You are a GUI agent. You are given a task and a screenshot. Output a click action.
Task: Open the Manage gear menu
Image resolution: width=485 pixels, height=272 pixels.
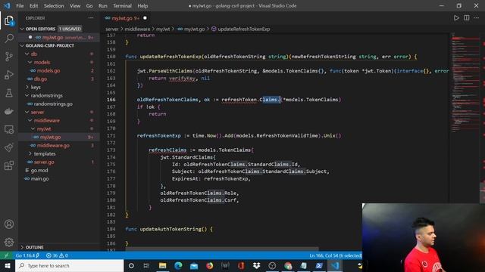click(x=9, y=243)
